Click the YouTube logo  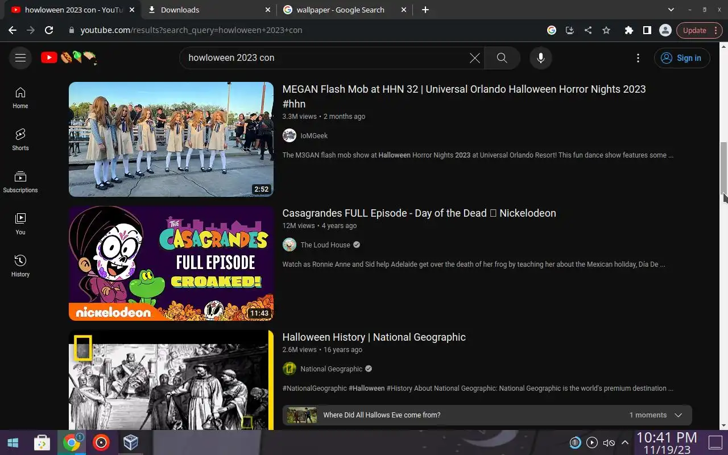point(69,57)
